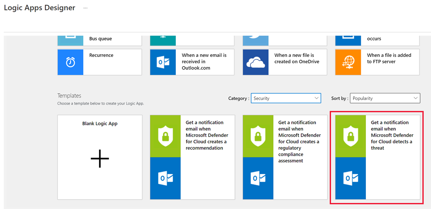The image size is (431, 209).
Task: Click the plus icon for Blank Logic App
Action: (x=100, y=159)
